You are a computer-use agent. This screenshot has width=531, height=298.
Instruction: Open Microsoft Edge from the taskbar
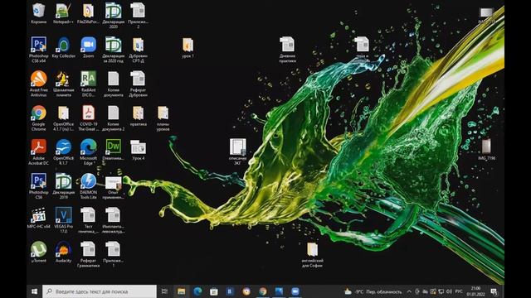pos(197,291)
